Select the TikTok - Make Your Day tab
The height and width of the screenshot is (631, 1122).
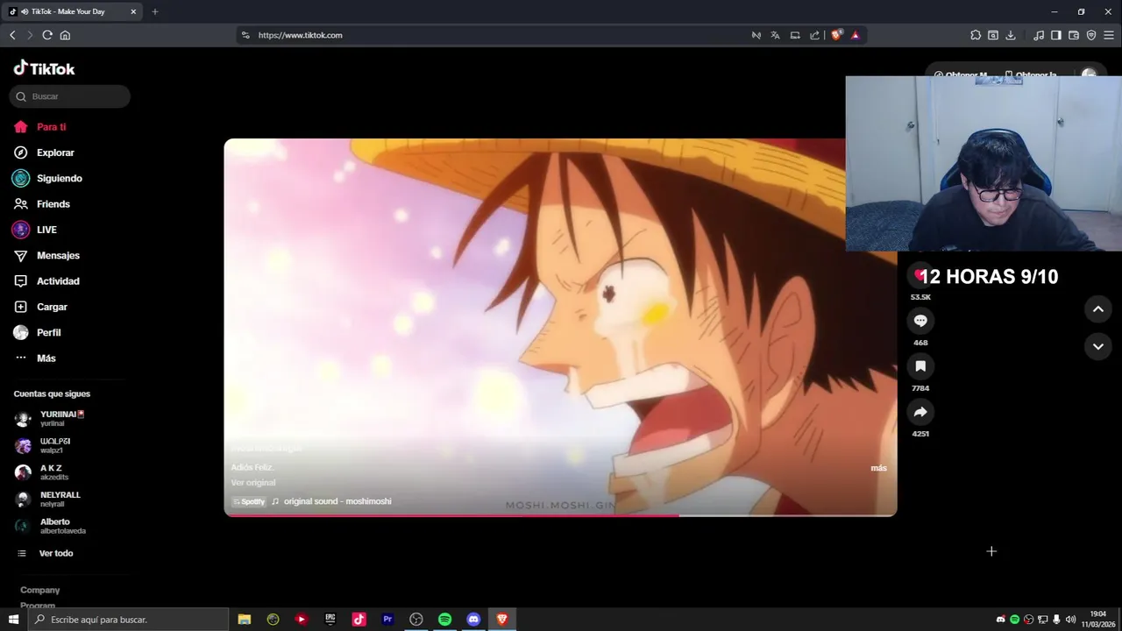pos(74,11)
